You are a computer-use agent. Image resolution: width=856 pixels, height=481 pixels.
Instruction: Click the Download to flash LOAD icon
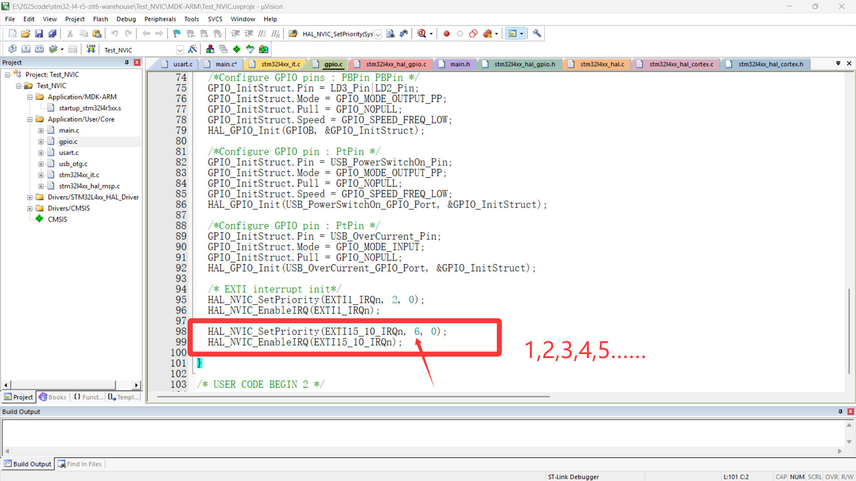tap(91, 49)
